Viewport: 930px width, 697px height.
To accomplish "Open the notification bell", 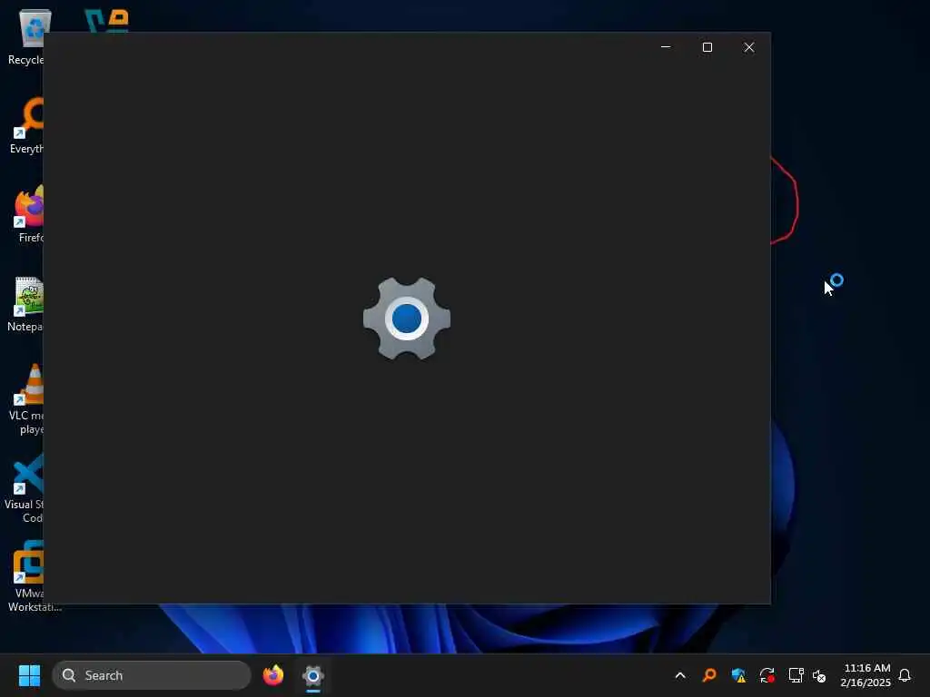I will 905,675.
